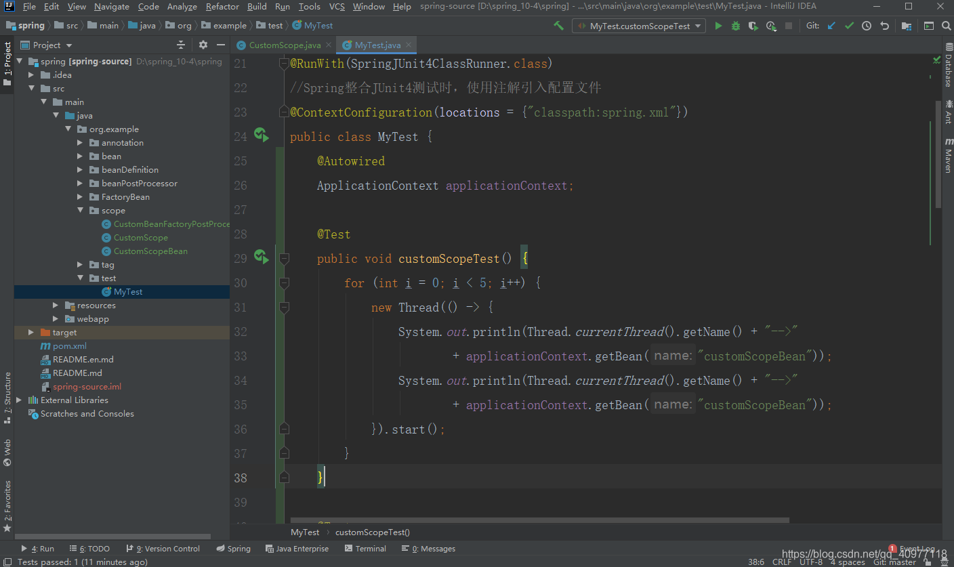
Task: Open the VCS menu
Action: [x=337, y=6]
